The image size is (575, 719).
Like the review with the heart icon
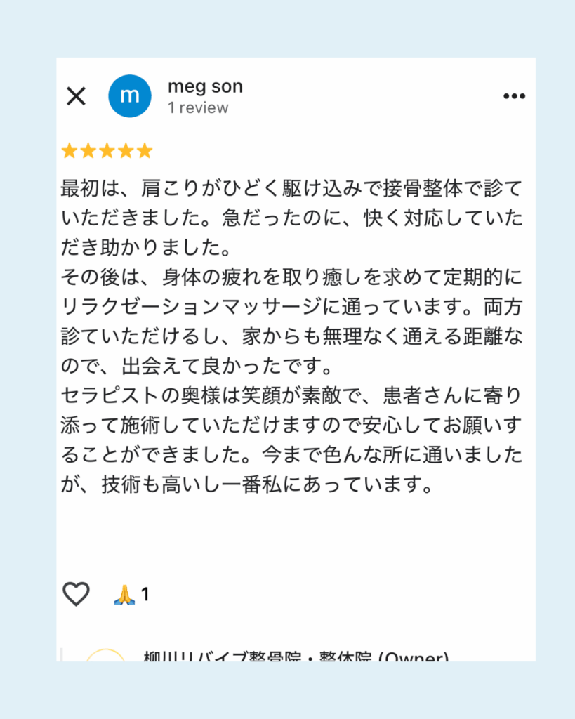click(x=76, y=594)
